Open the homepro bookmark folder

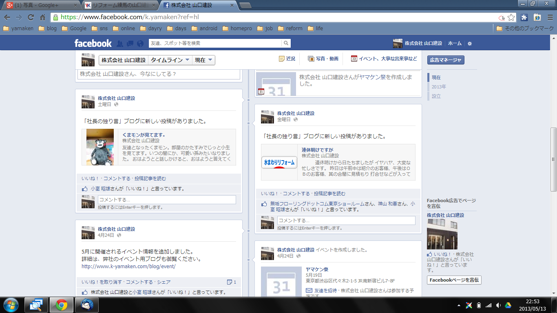(x=237, y=29)
